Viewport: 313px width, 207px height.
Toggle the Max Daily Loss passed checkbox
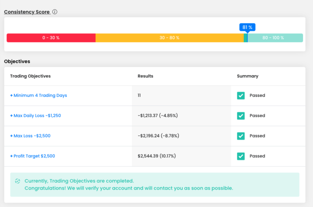coord(241,116)
